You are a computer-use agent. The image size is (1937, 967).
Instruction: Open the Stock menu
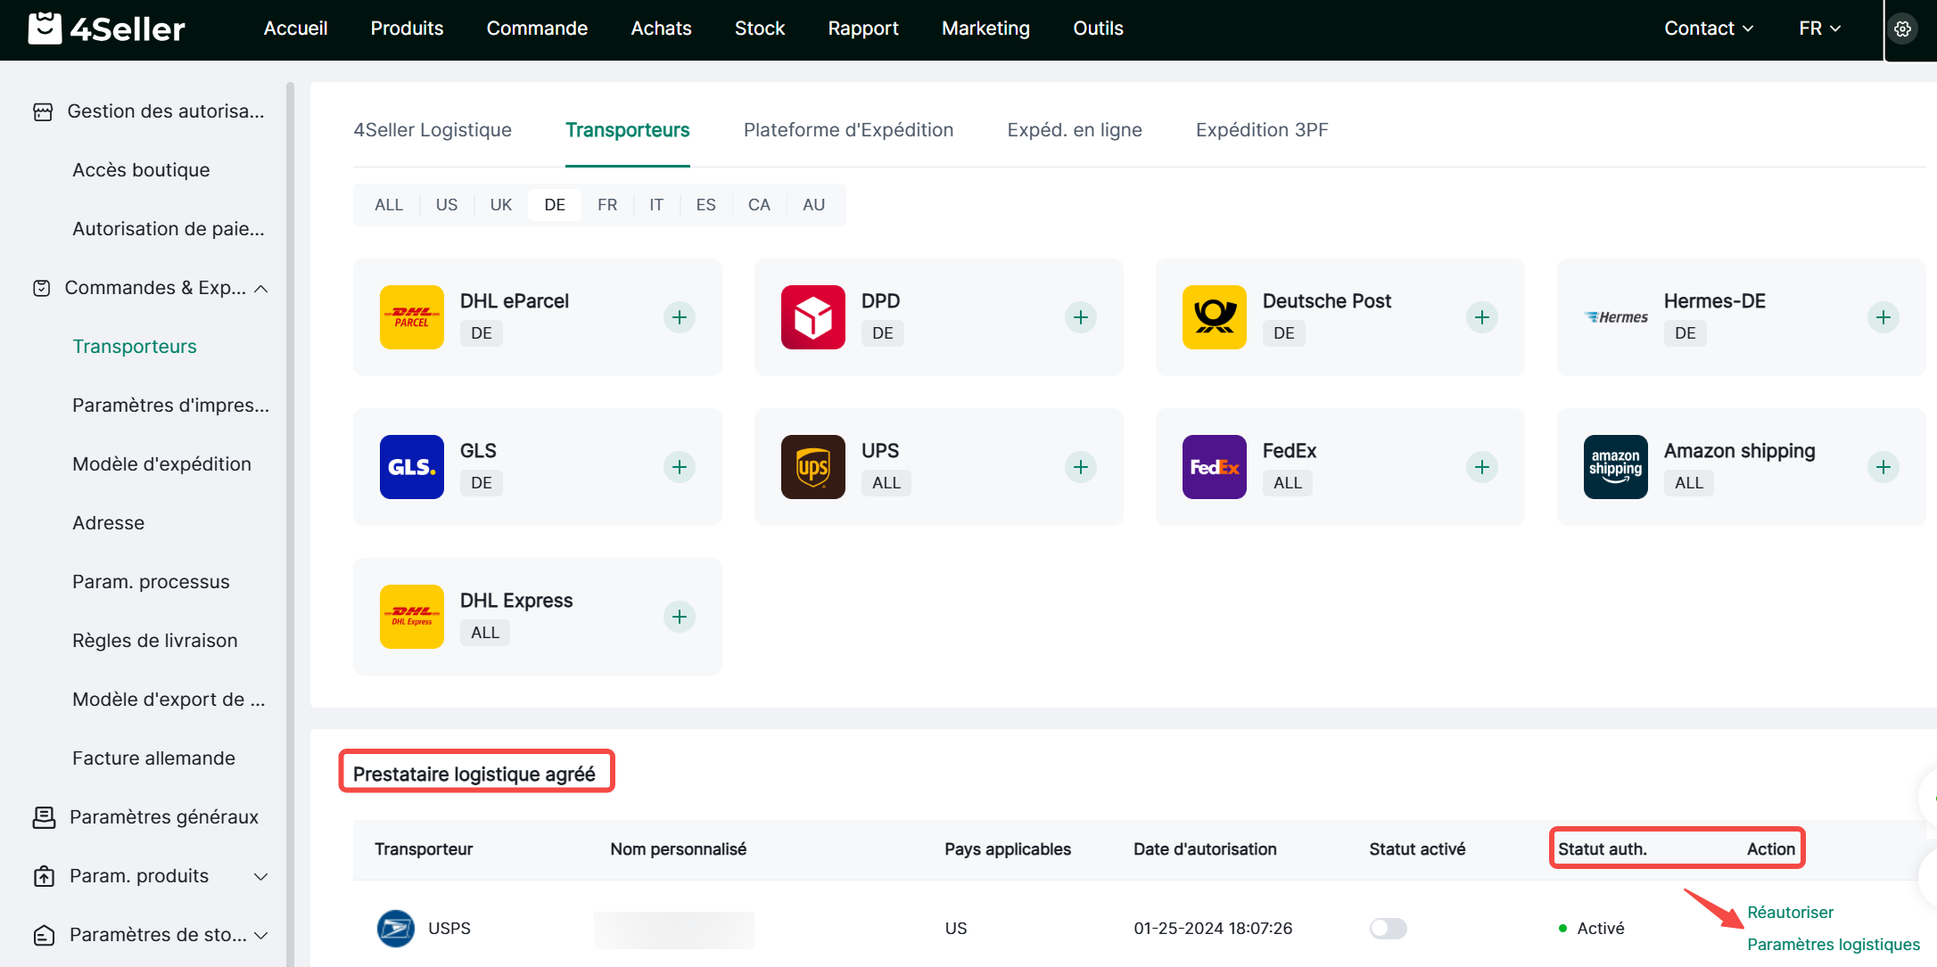tap(759, 29)
